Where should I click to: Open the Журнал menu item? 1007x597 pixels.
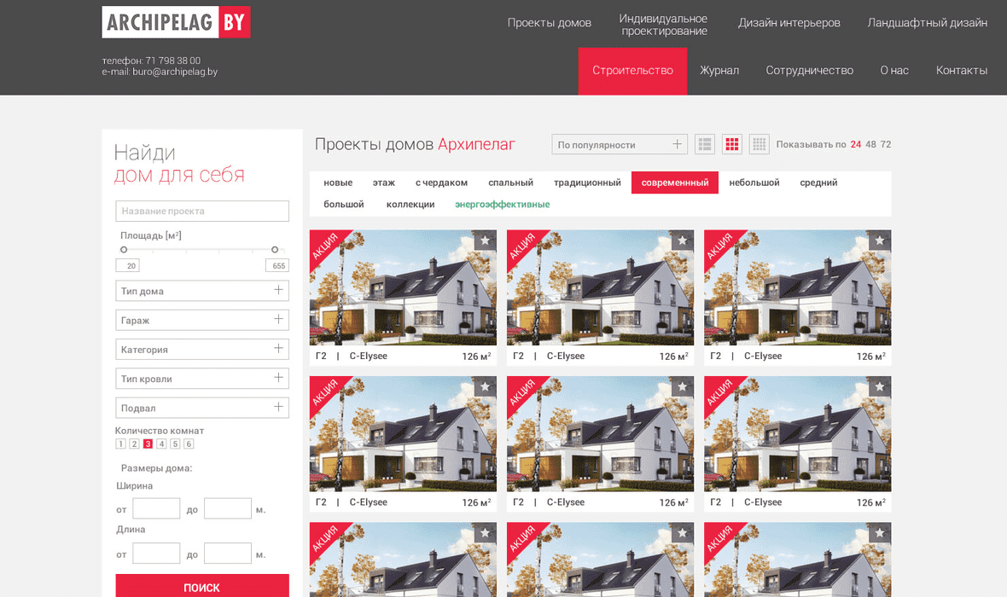coord(719,71)
